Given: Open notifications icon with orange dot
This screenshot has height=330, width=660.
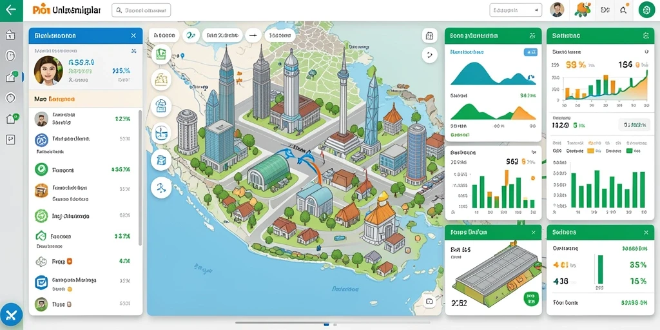Looking at the screenshot, I should (x=624, y=10).
